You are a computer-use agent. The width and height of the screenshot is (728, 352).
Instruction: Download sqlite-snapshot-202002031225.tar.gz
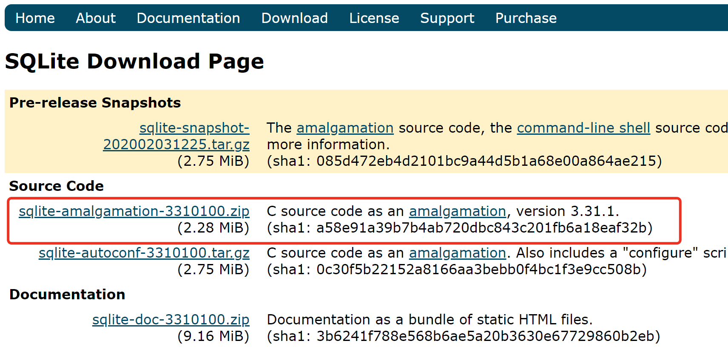(x=176, y=136)
